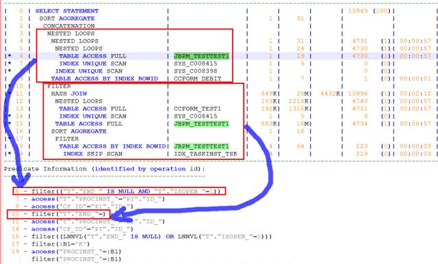The image size is (438, 264).
Task: Click the 223 cost value
Action: coord(361,146)
